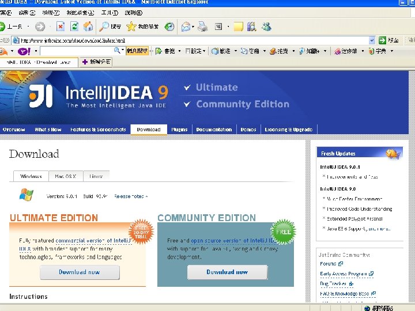Viewport: 415px width, 311px height.
Task: Open the History clock icon
Action: 169,26
